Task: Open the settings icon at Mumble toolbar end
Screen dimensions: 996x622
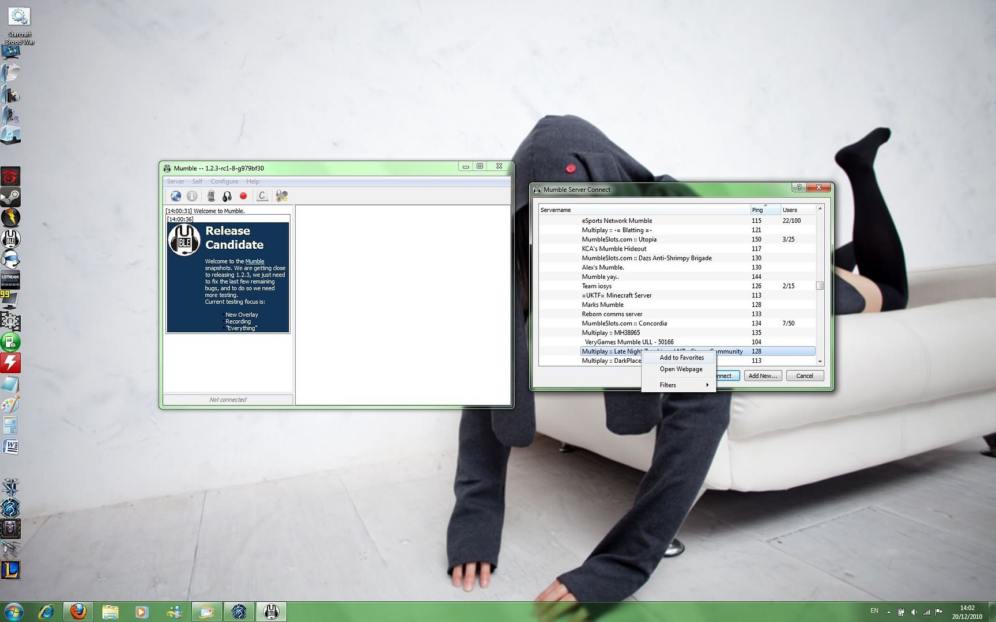Action: tap(281, 196)
